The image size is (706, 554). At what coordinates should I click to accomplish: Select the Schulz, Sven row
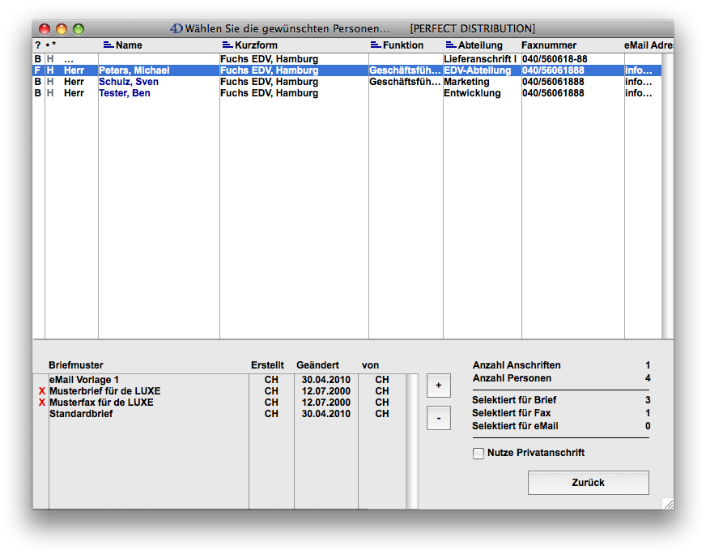pyautogui.click(x=128, y=82)
